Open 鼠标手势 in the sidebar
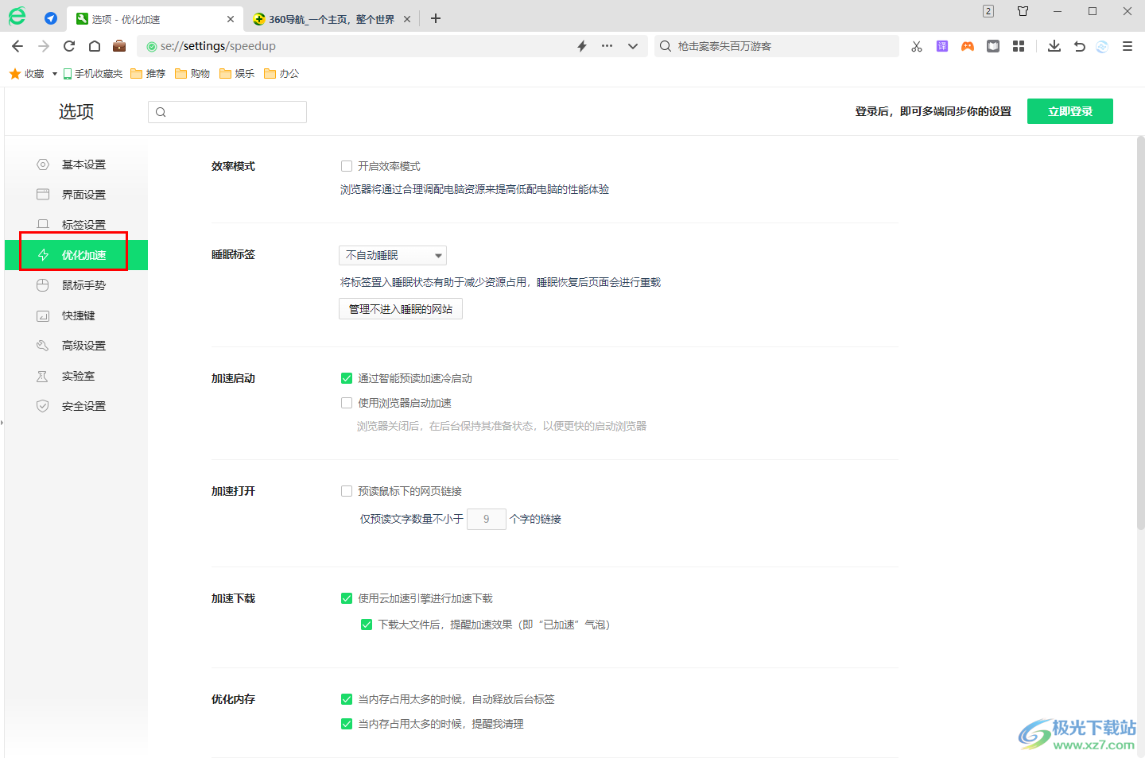 [76, 285]
